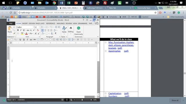Open the font color dropdown arrow
186x104 pixels.
[28, 34]
